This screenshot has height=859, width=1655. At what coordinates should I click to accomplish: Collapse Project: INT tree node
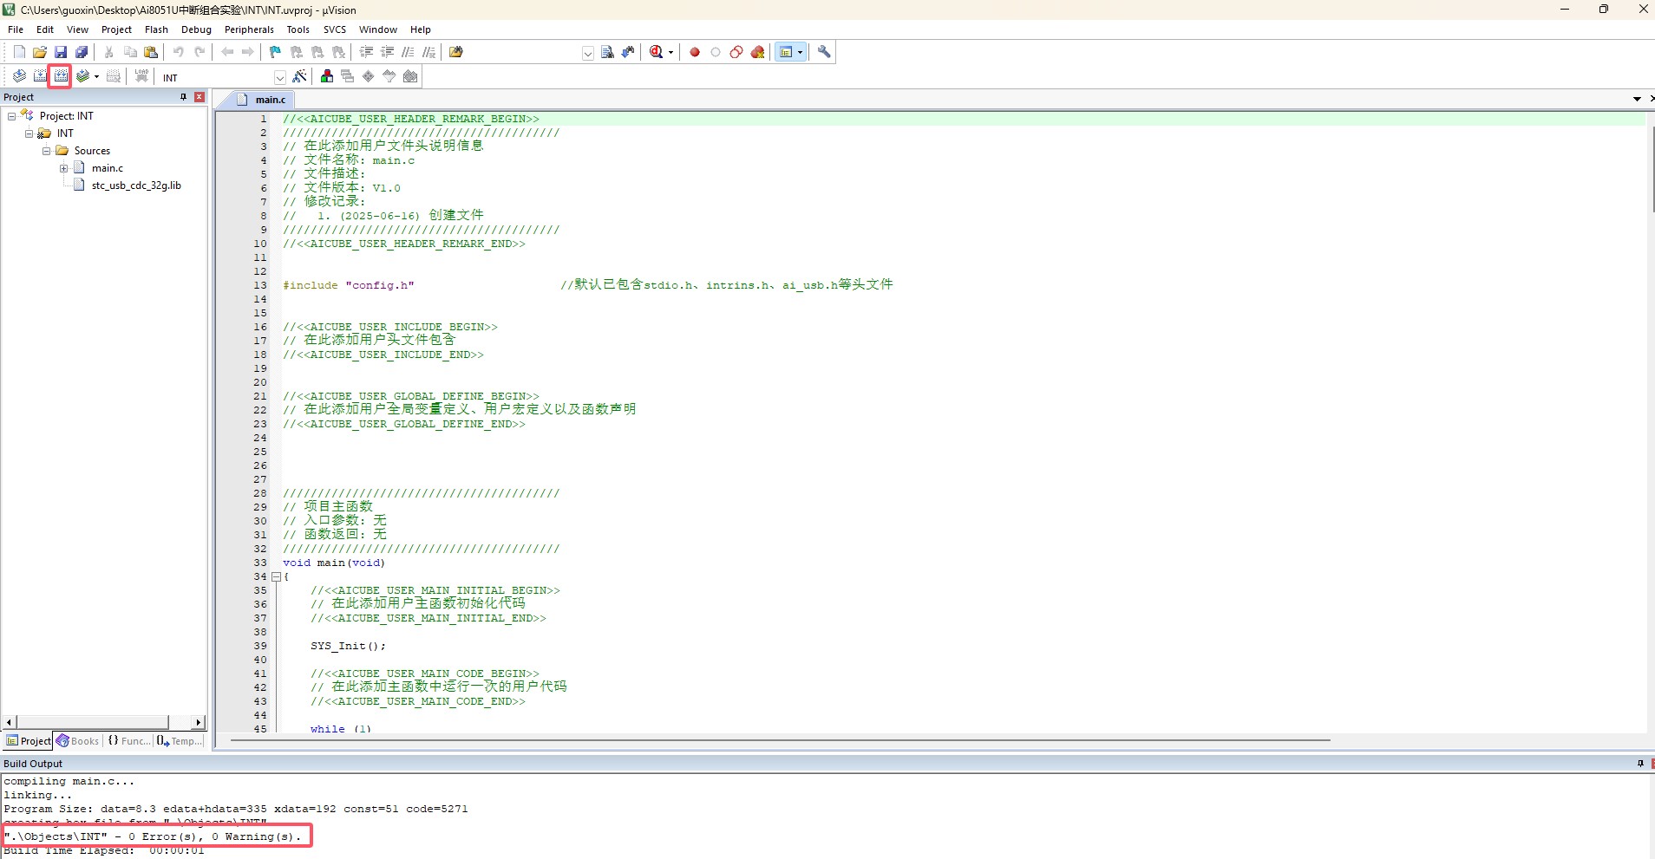[11, 116]
